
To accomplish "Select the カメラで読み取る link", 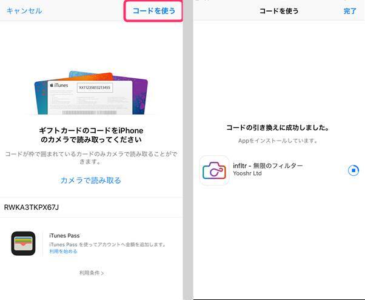I will pyautogui.click(x=91, y=181).
